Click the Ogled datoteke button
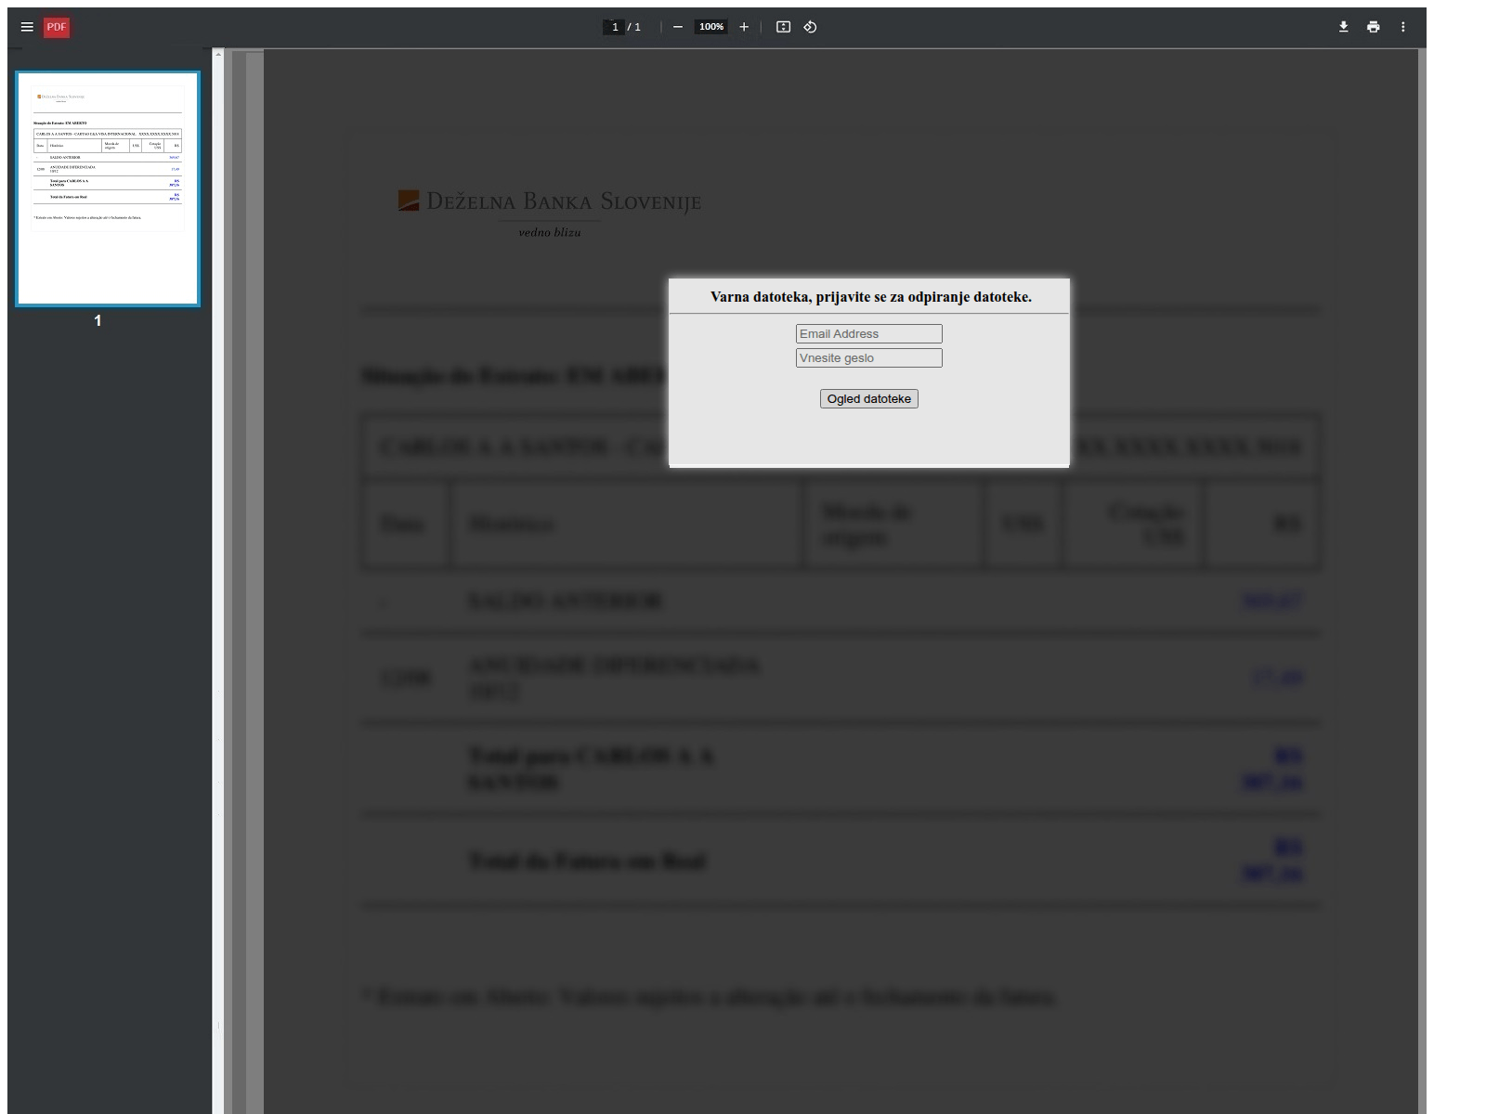This screenshot has height=1114, width=1486. (x=868, y=398)
